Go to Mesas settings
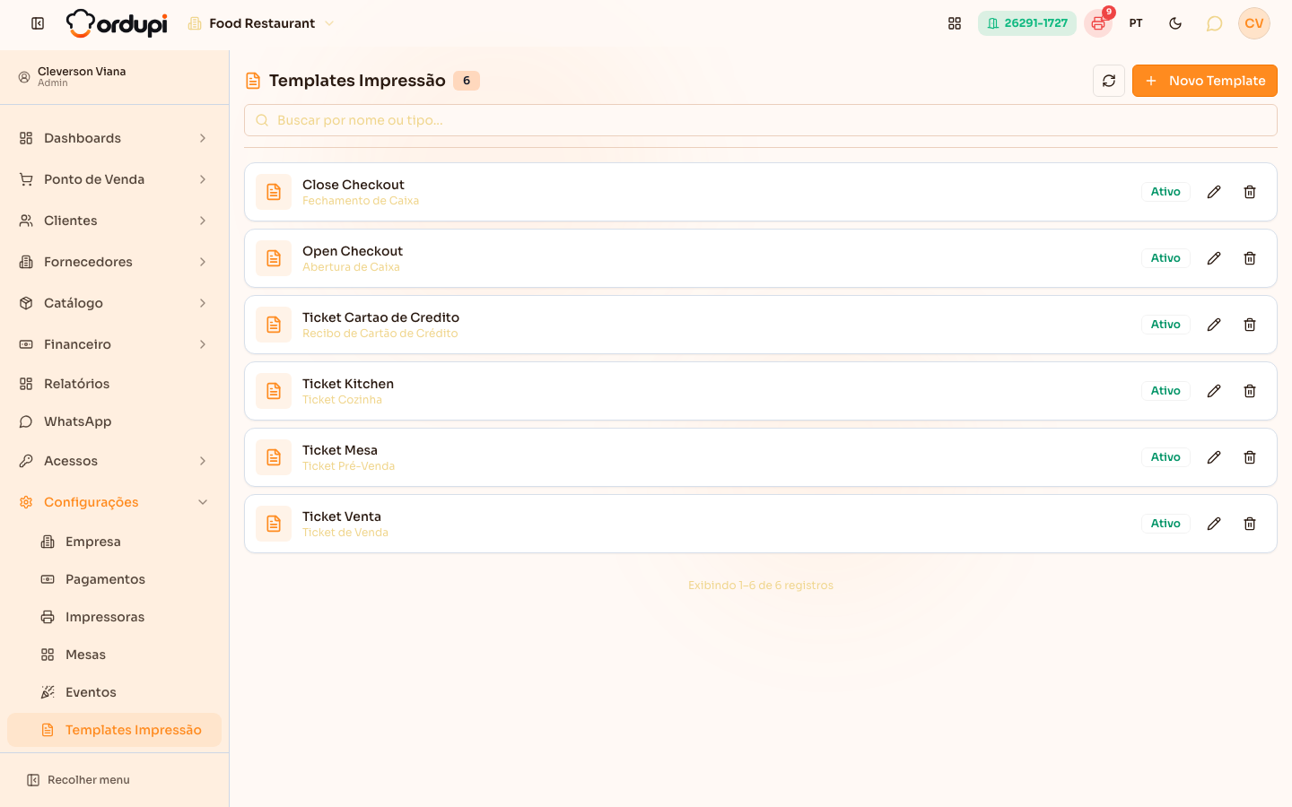1292x807 pixels. [114, 655]
